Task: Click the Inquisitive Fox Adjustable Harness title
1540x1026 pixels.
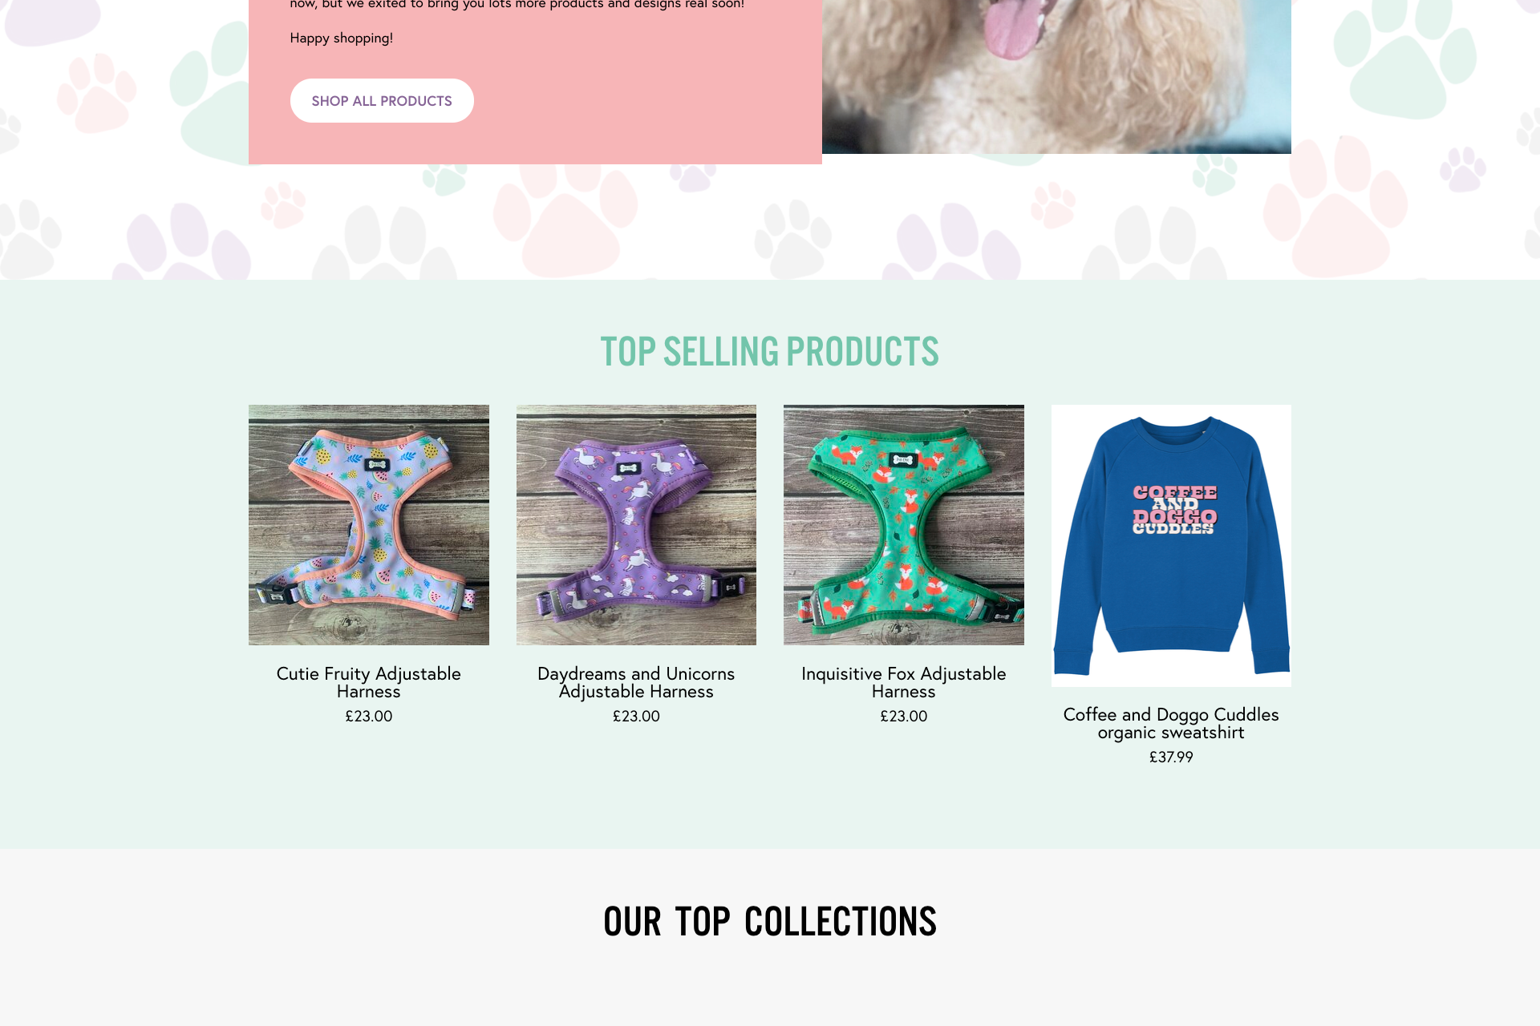Action: pos(904,682)
